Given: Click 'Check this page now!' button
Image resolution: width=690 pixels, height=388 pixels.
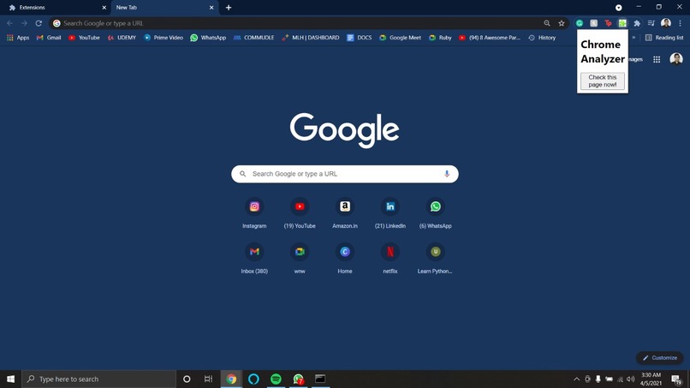Looking at the screenshot, I should (x=602, y=81).
